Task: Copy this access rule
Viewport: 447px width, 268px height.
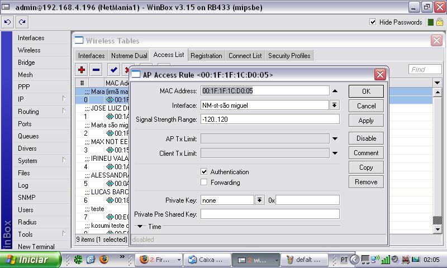Action: [366, 167]
